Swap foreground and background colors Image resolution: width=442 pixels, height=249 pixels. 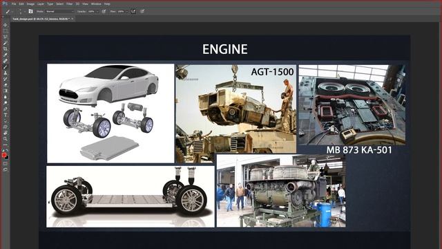[x=8, y=151]
